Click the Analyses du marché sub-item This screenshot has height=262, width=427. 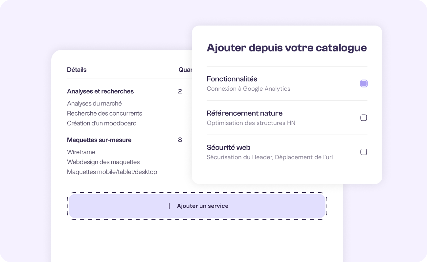[x=94, y=103]
